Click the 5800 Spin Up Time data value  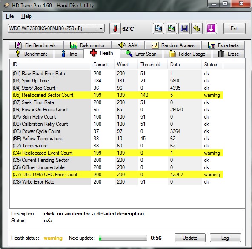[x=175, y=81]
